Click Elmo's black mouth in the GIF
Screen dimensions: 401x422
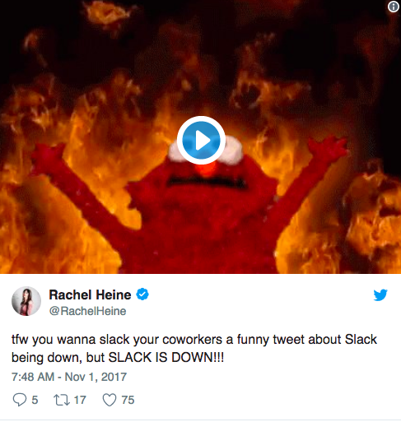click(206, 182)
